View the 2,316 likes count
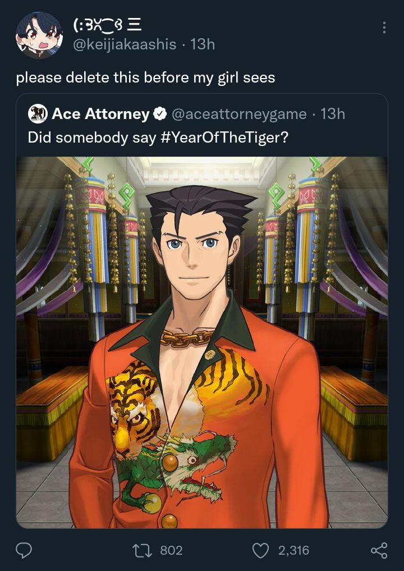Viewport: 404px width, 571px height. point(293,550)
